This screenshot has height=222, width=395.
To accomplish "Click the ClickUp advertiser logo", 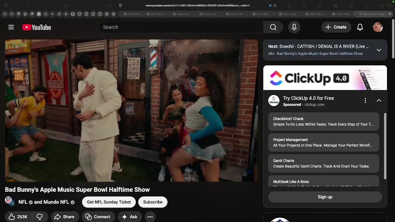I will pos(274,101).
